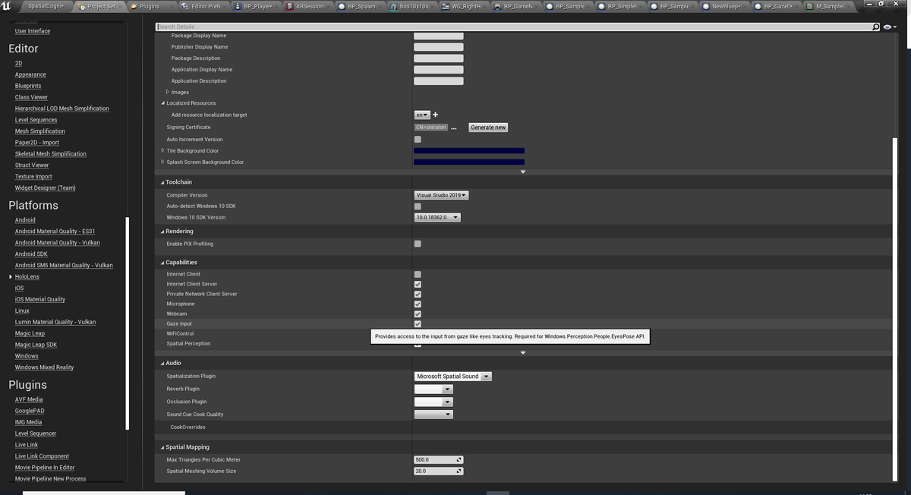Open Magic Leap SDK settings

point(36,345)
